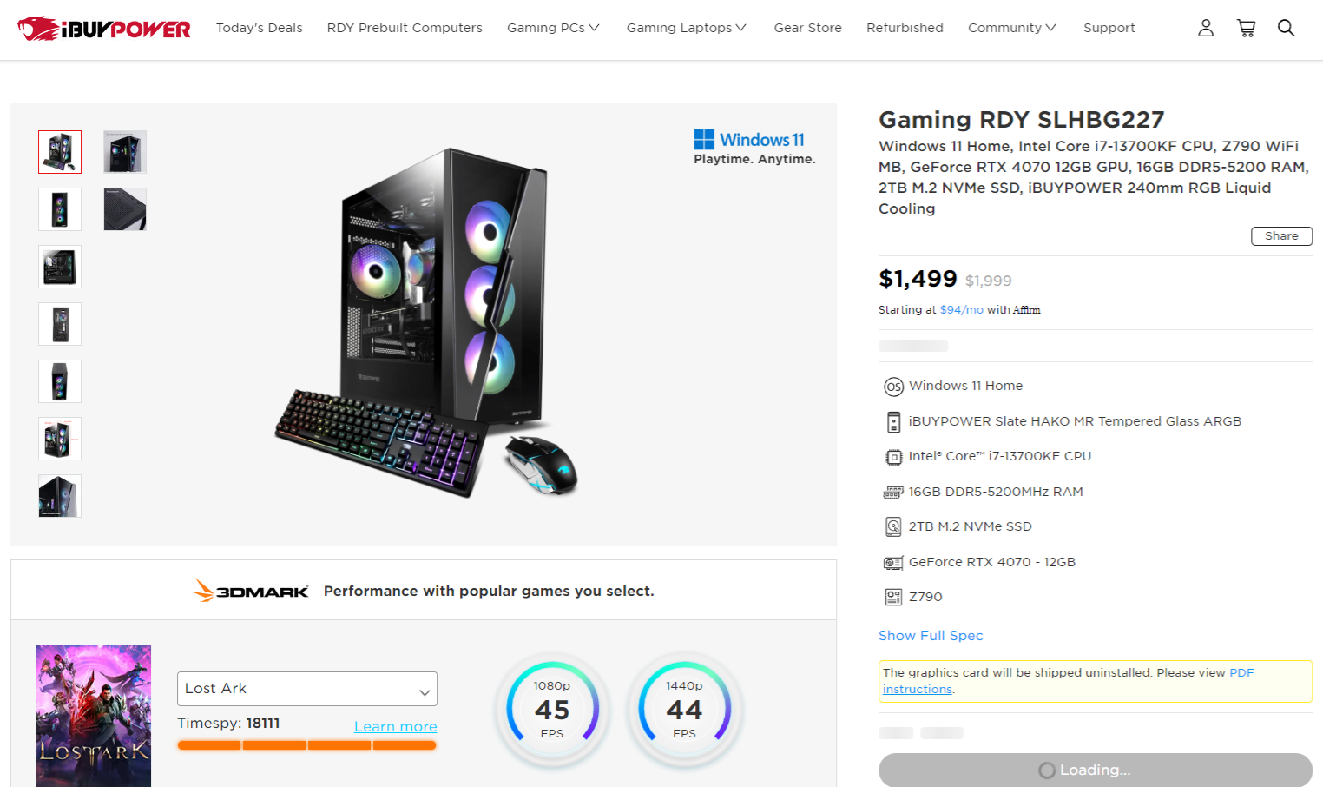Image resolution: width=1323 pixels, height=787 pixels.
Task: Click the Share button
Action: [x=1281, y=236]
